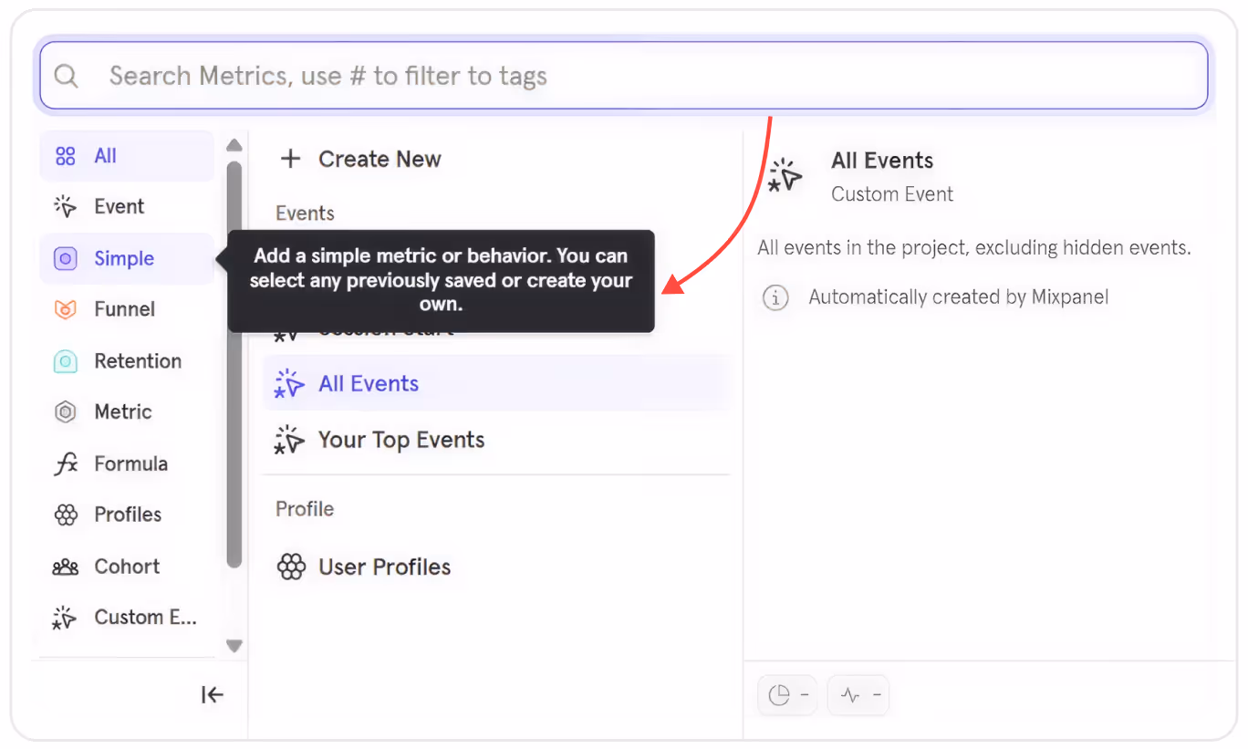Click the event description text in detail panel
The image size is (1248, 749).
(x=974, y=248)
